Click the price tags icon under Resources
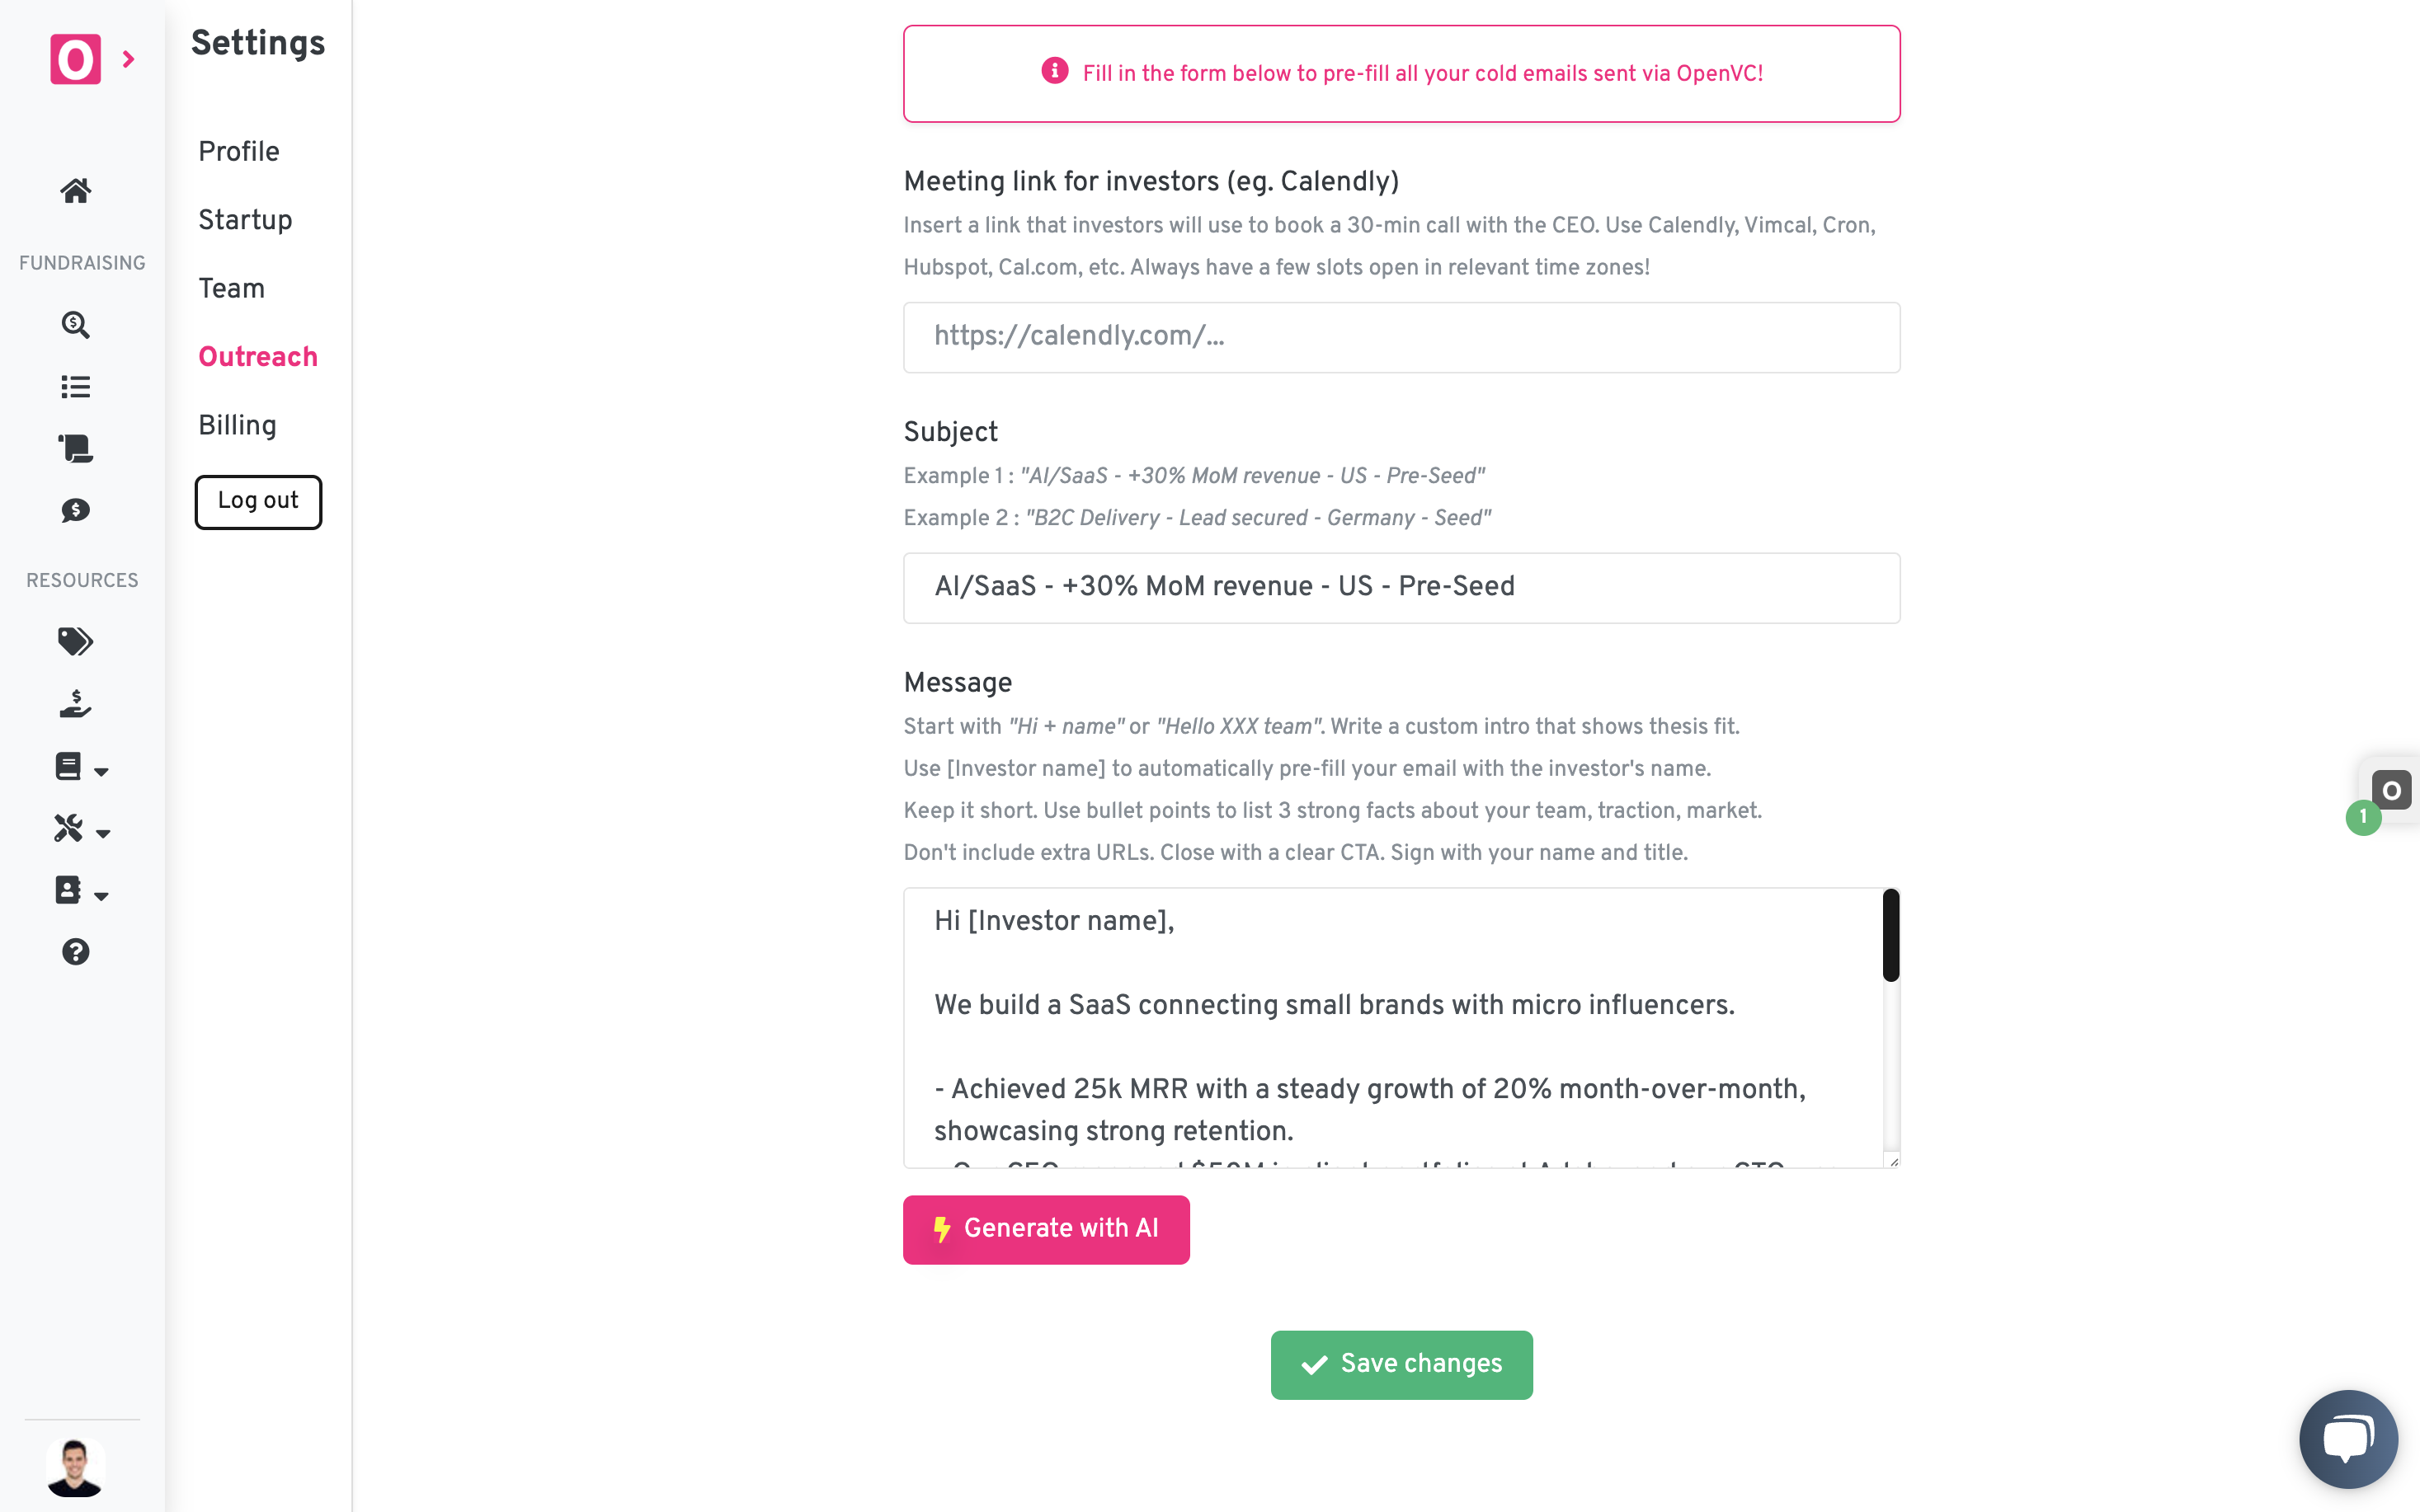Screen dimensions: 2420x1512 pos(75,641)
